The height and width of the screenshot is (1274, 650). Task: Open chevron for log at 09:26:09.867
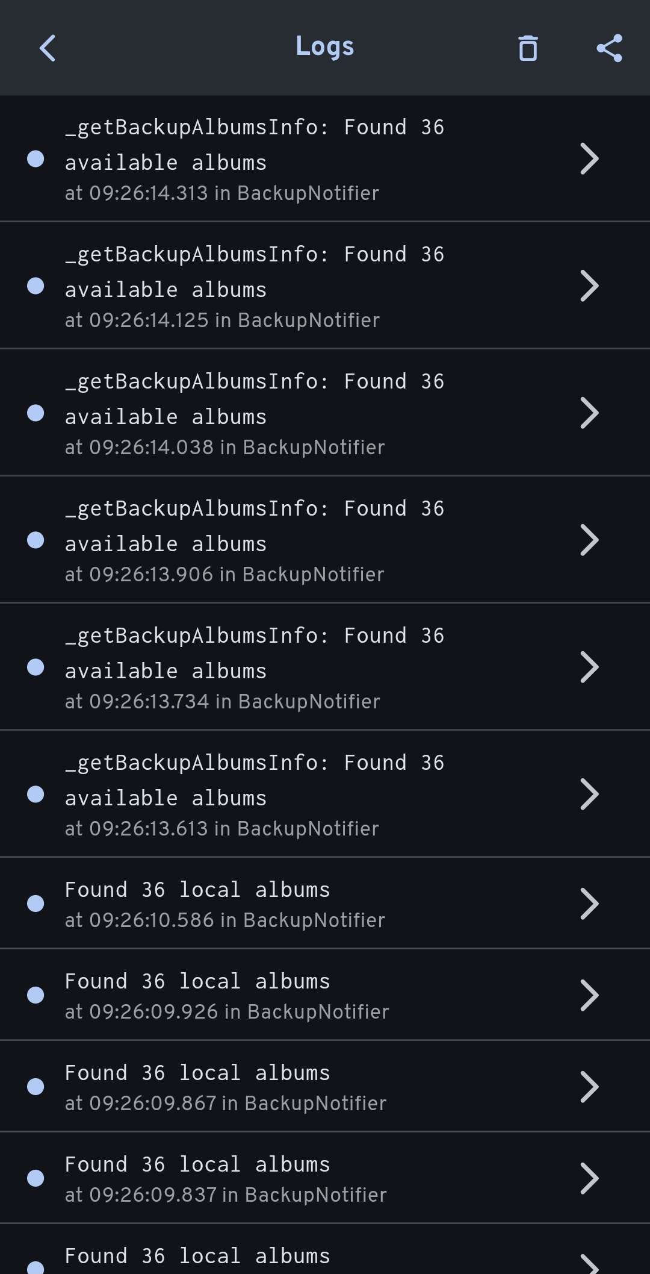[589, 1087]
